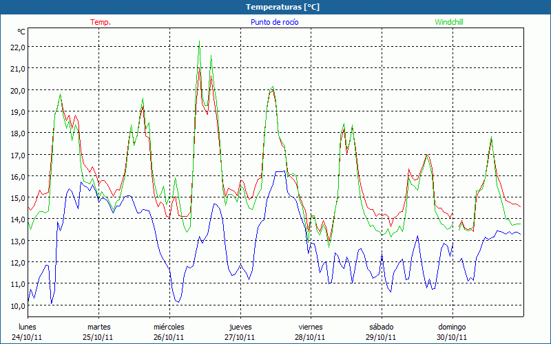Select the red Temp. legend label
This screenshot has height=344, width=551.
pyautogui.click(x=100, y=22)
